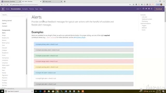Open Modal in the sidebar
Image resolution: width=166 pixels, height=93 pixels.
click(4, 68)
